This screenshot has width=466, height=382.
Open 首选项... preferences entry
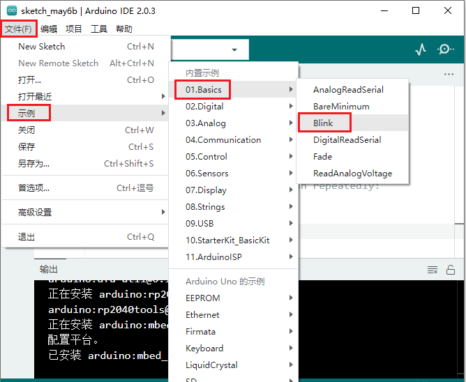point(86,188)
